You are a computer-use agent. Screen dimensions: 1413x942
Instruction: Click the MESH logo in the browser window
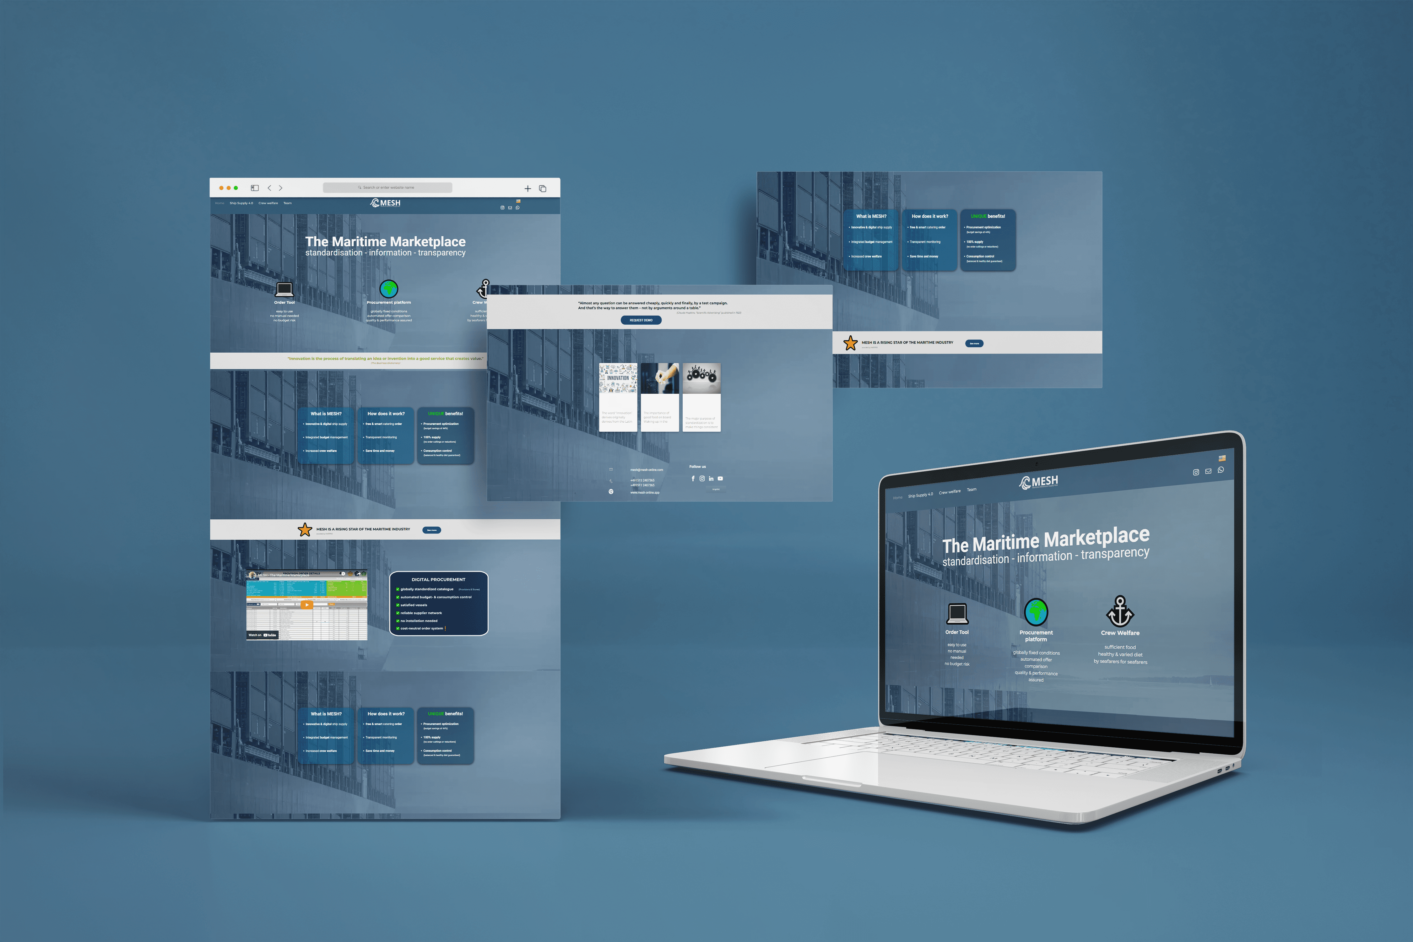385,203
